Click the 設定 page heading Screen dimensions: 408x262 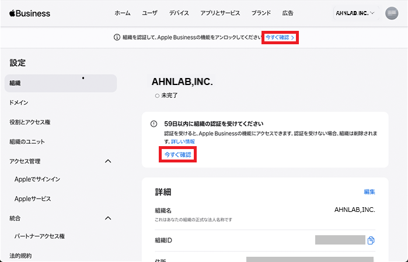pyautogui.click(x=18, y=63)
